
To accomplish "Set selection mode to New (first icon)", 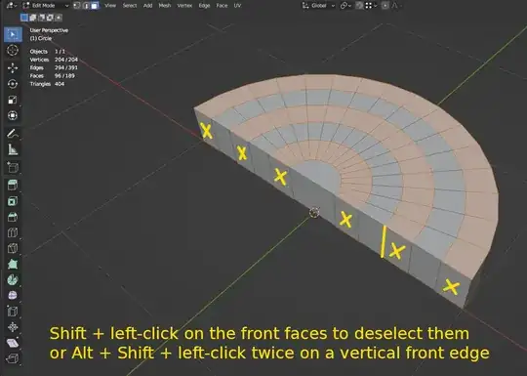I will [x=24, y=18].
